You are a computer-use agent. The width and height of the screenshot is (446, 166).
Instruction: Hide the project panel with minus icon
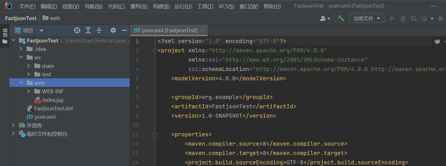(124, 30)
